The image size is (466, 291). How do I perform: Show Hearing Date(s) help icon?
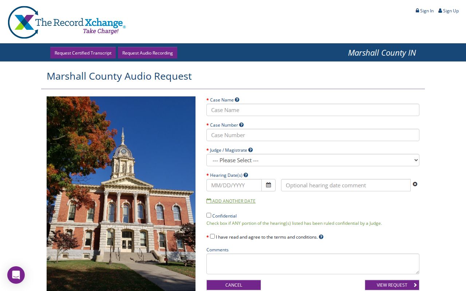pos(246,175)
